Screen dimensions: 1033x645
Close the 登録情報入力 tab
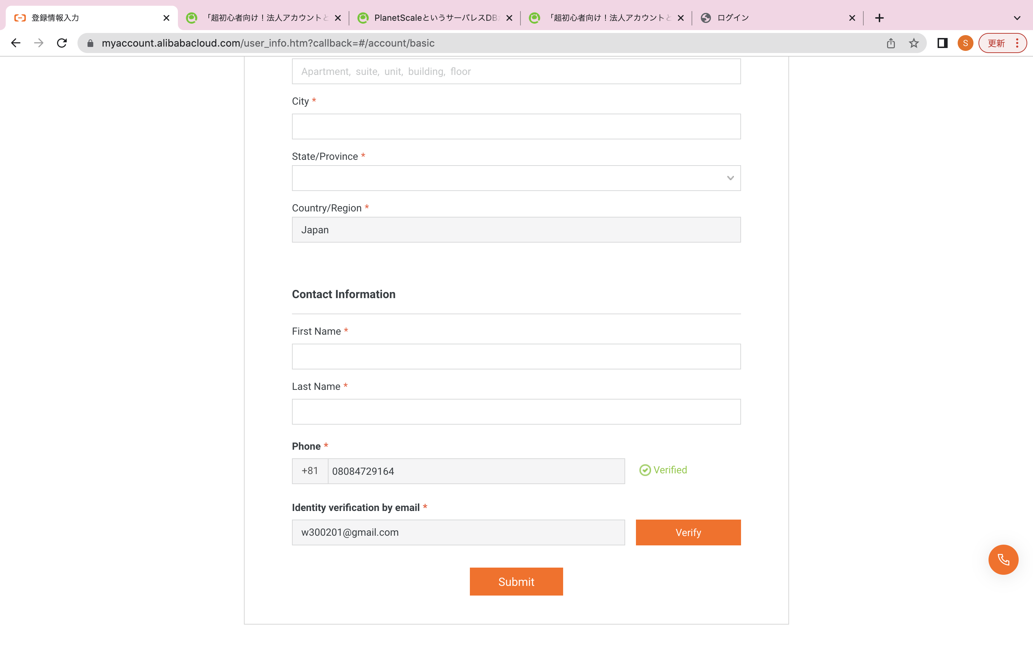click(166, 18)
